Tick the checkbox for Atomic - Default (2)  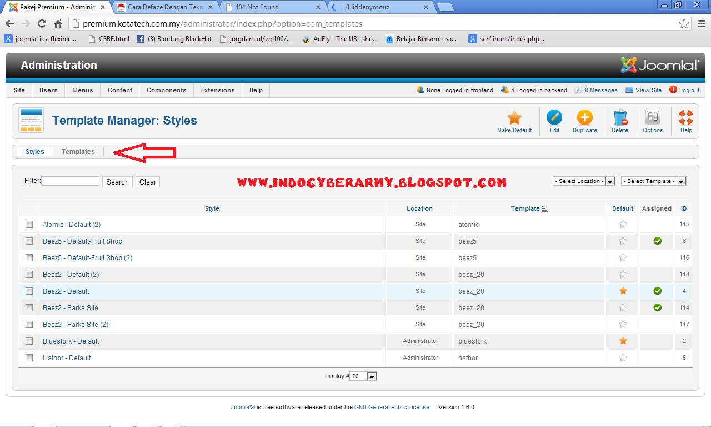(x=29, y=224)
